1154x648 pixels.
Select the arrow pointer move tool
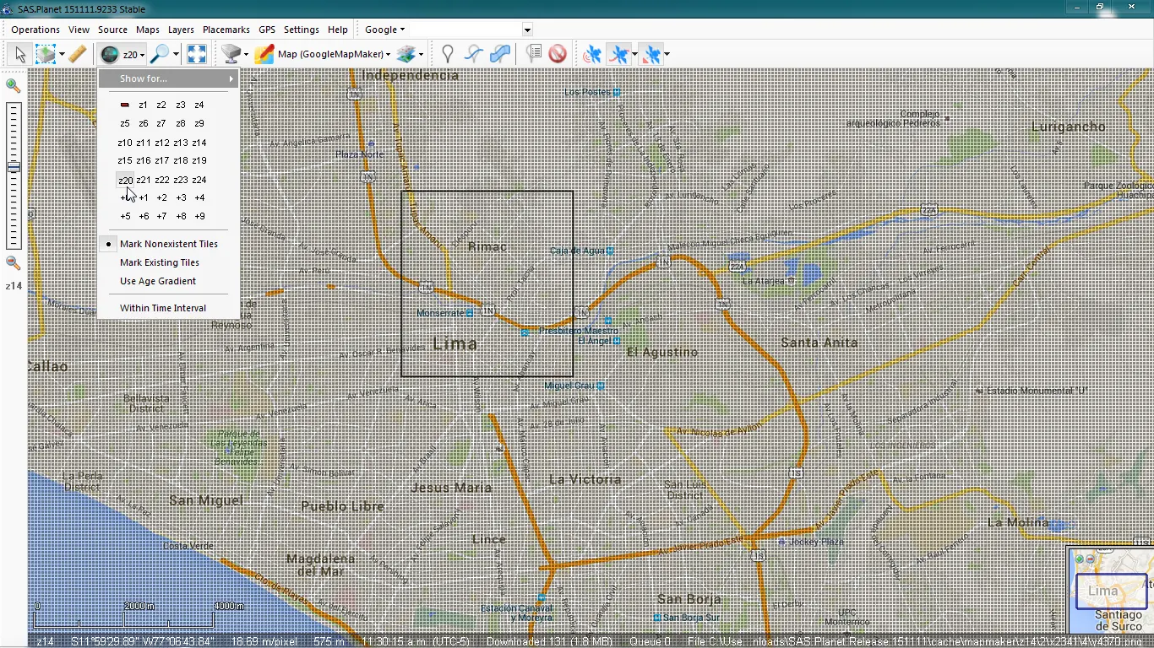pos(19,54)
